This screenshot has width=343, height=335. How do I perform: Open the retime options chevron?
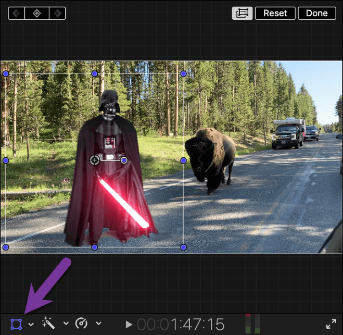coord(98,324)
